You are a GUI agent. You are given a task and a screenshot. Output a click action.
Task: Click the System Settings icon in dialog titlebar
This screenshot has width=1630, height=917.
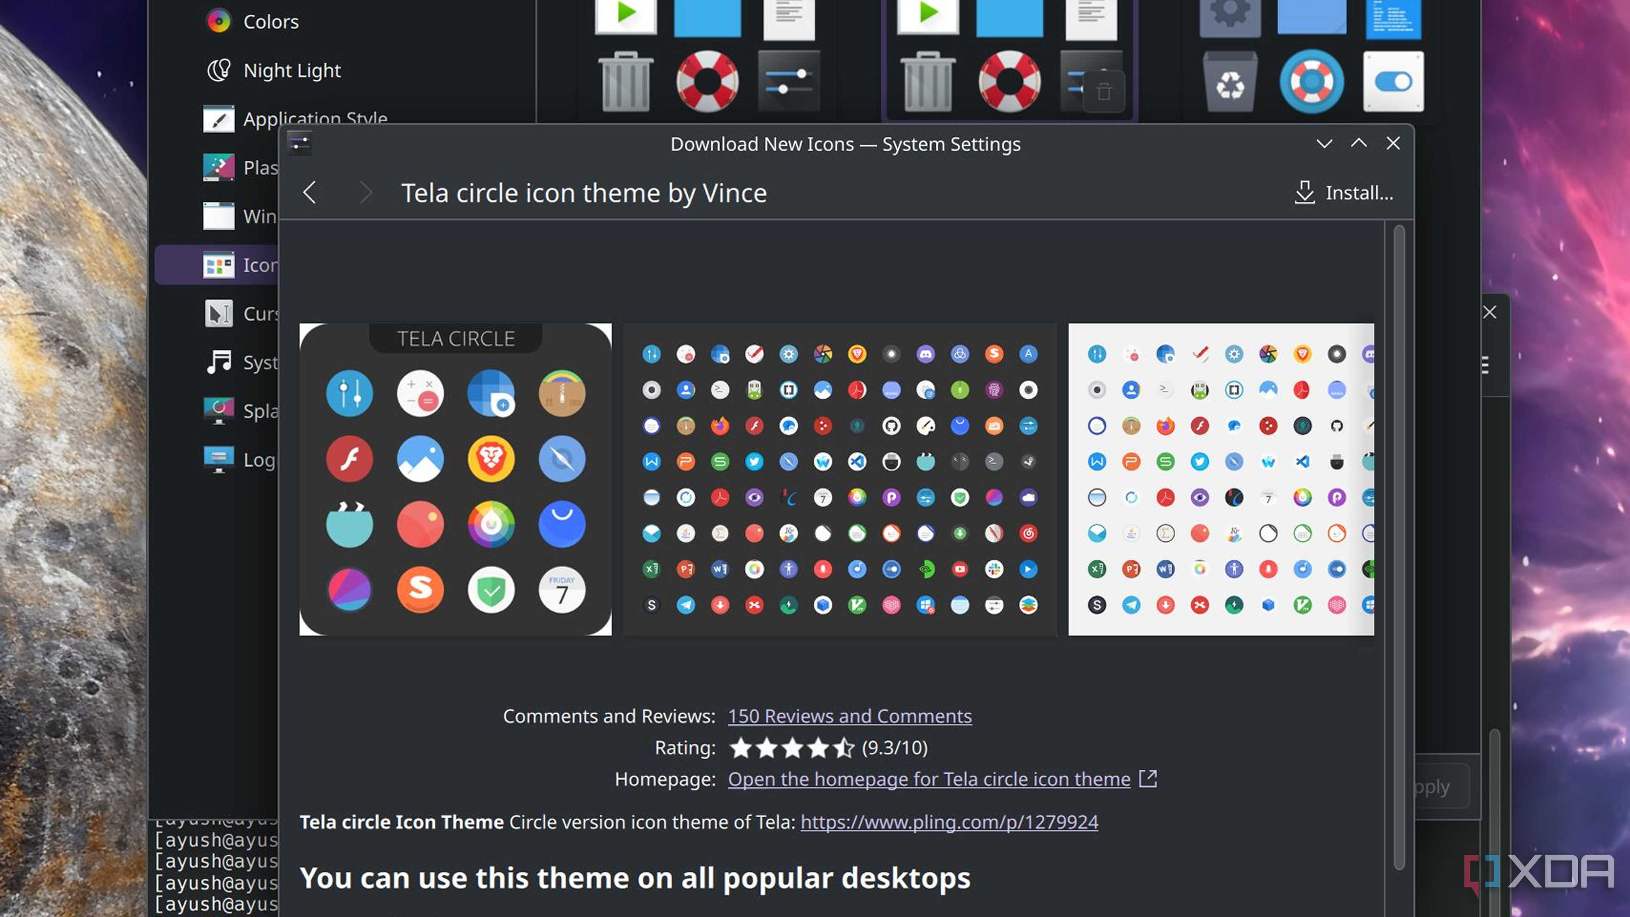point(299,143)
